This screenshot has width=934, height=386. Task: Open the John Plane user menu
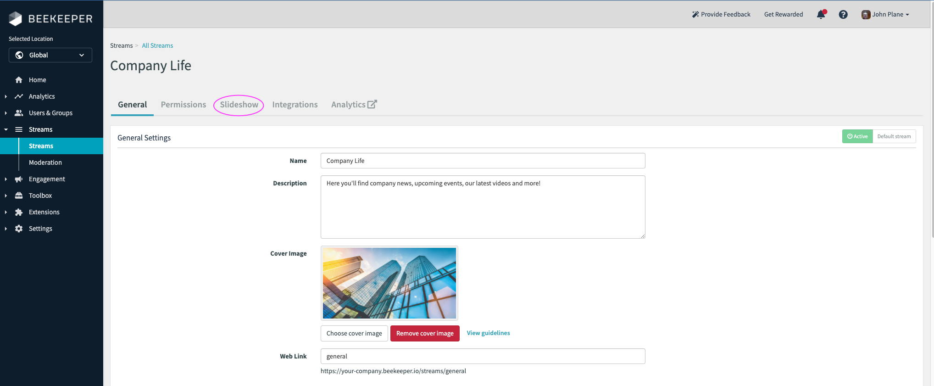885,15
